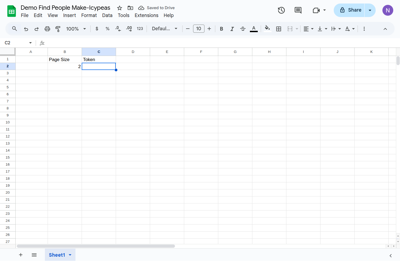The width and height of the screenshot is (400, 261).
Task: Click the Print icon in the toolbar
Action: pos(47,29)
